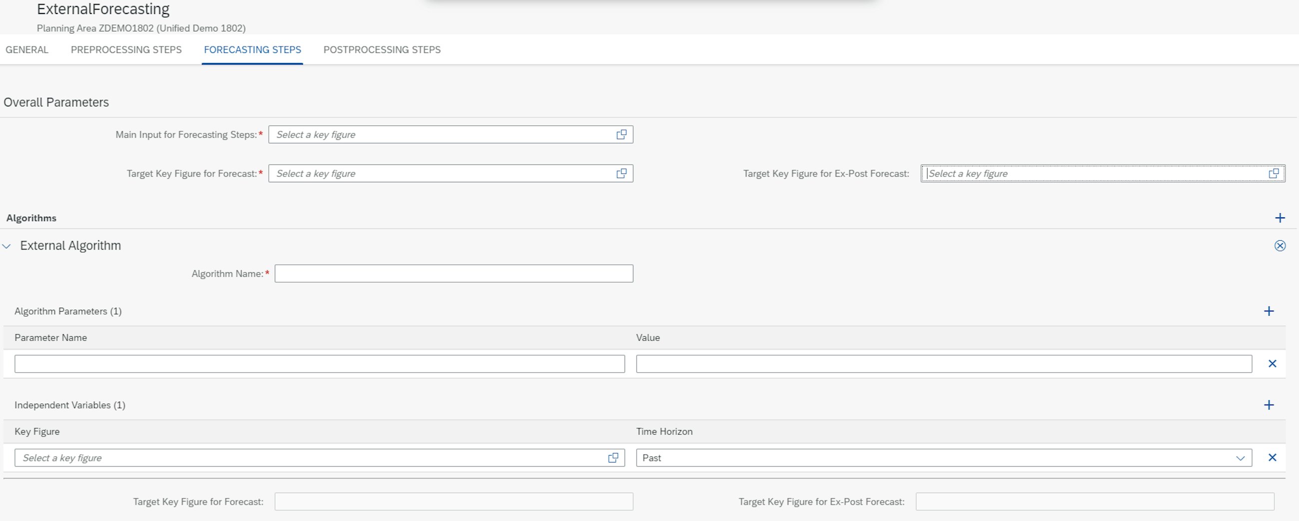
Task: Select the Forecasting Steps tab
Action: 252,50
